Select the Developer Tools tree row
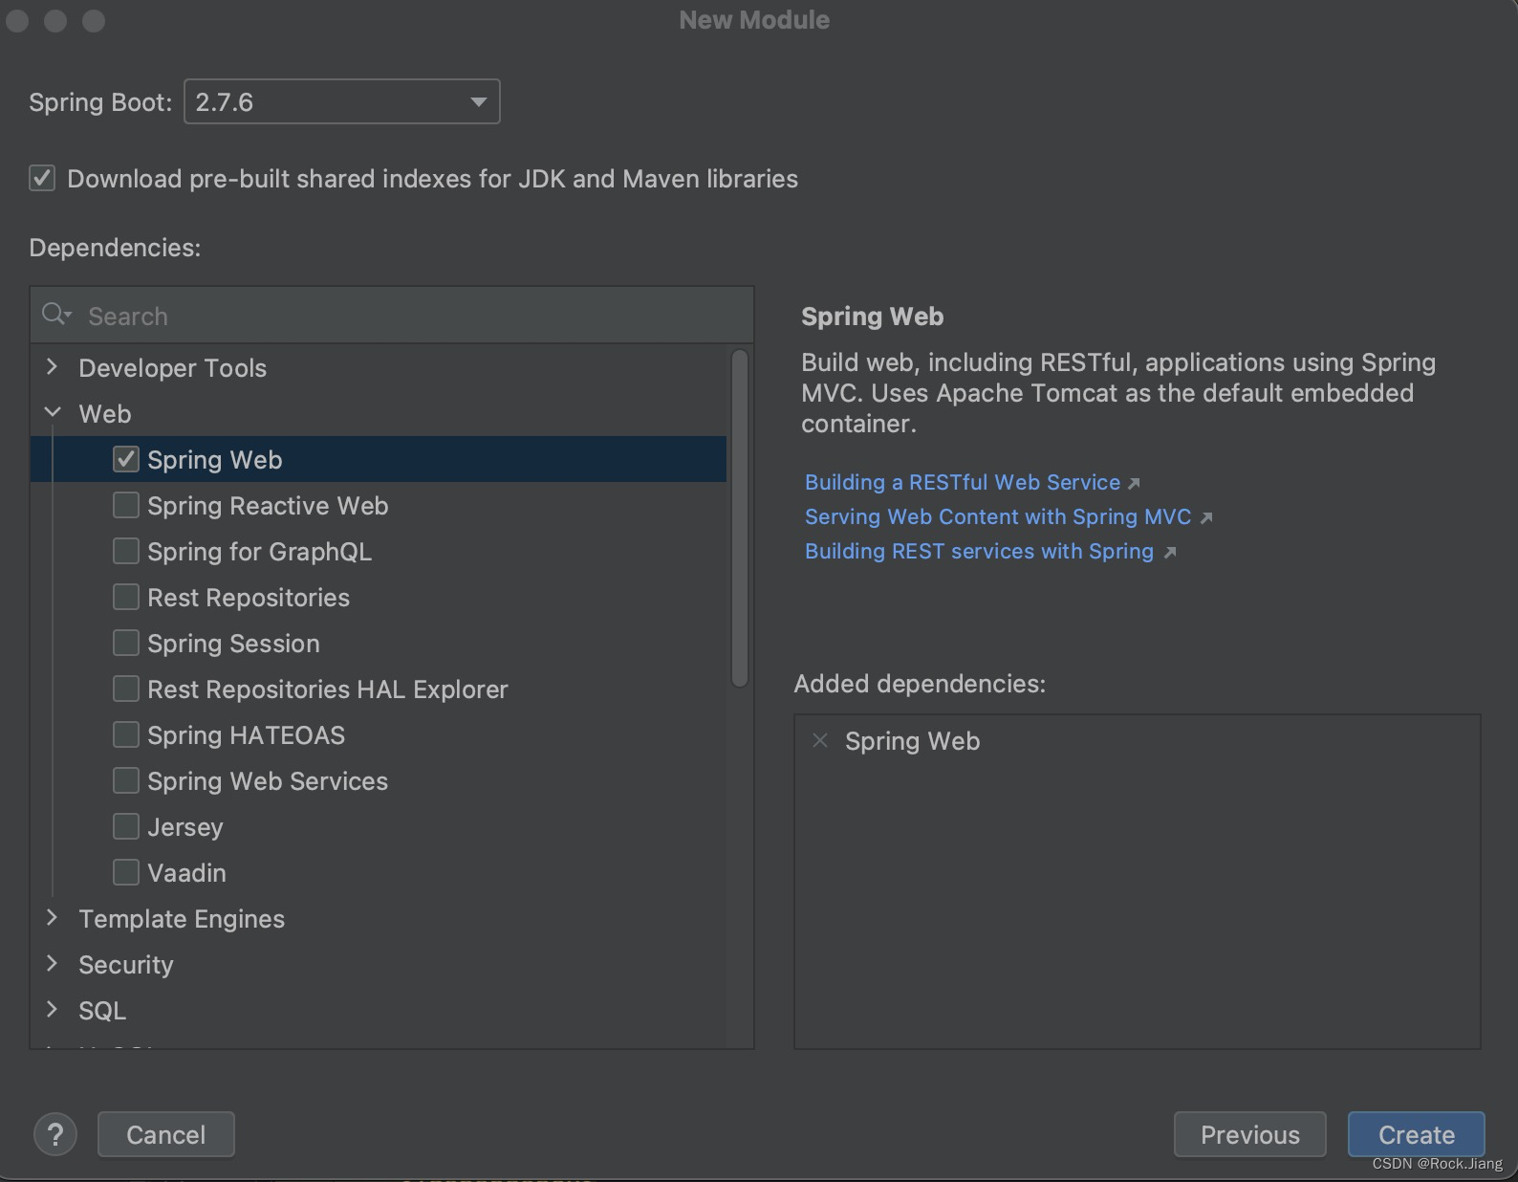The image size is (1518, 1182). pos(379,367)
